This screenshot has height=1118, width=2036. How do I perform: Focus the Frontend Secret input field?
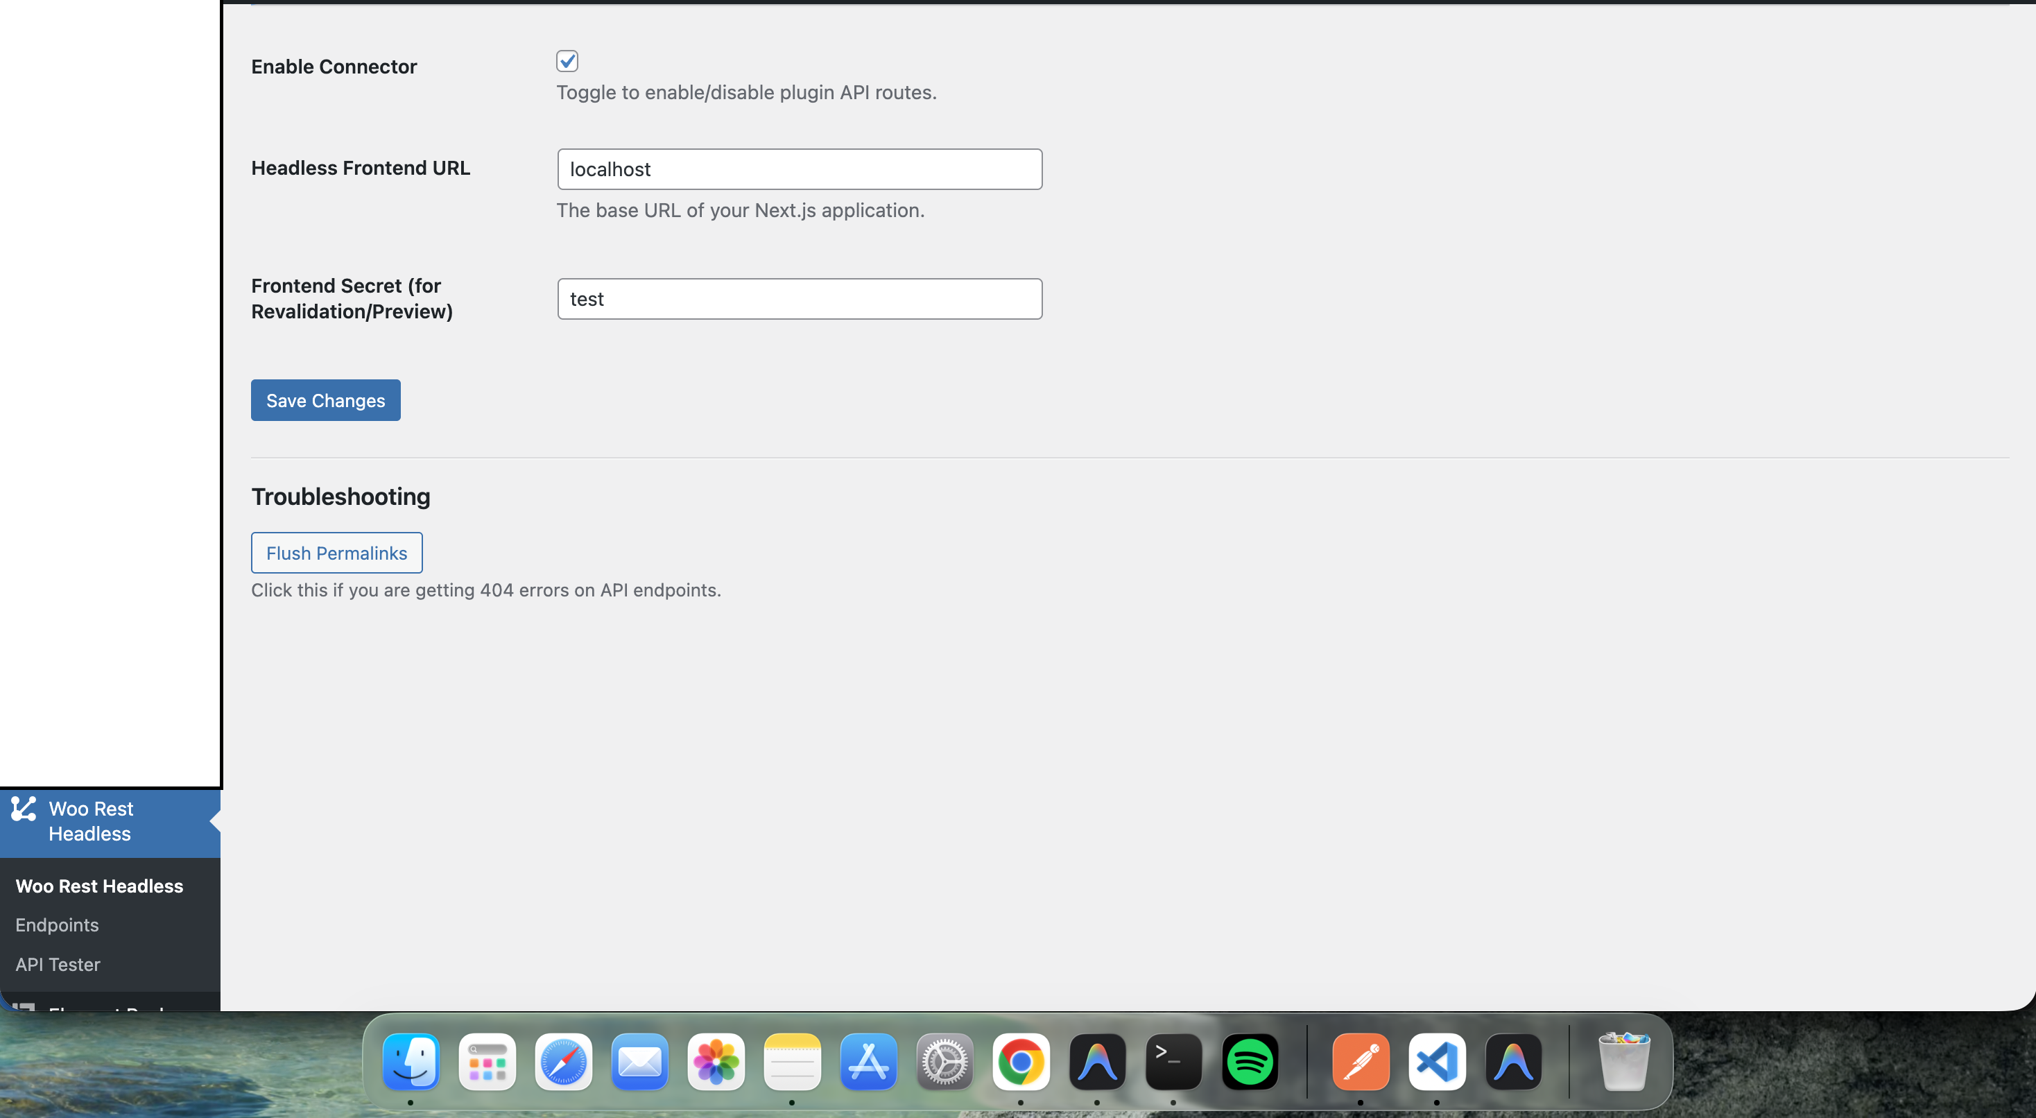click(799, 299)
